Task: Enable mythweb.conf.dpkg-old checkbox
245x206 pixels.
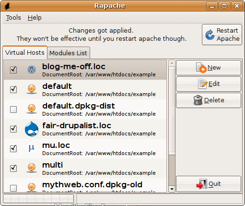Action: point(13,188)
